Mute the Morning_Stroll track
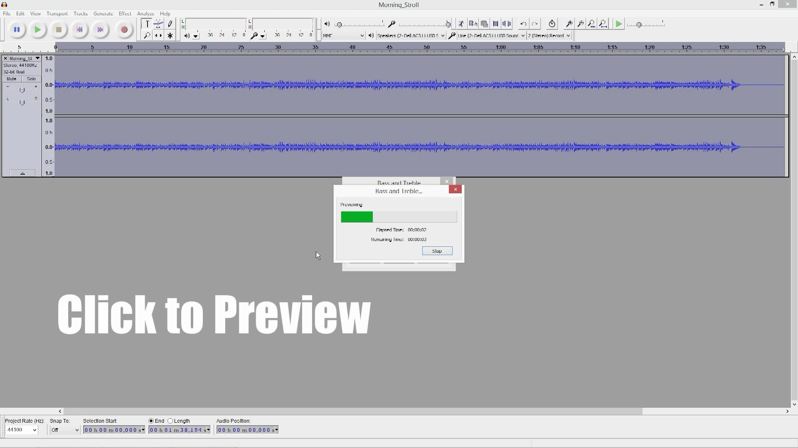 pyautogui.click(x=11, y=79)
